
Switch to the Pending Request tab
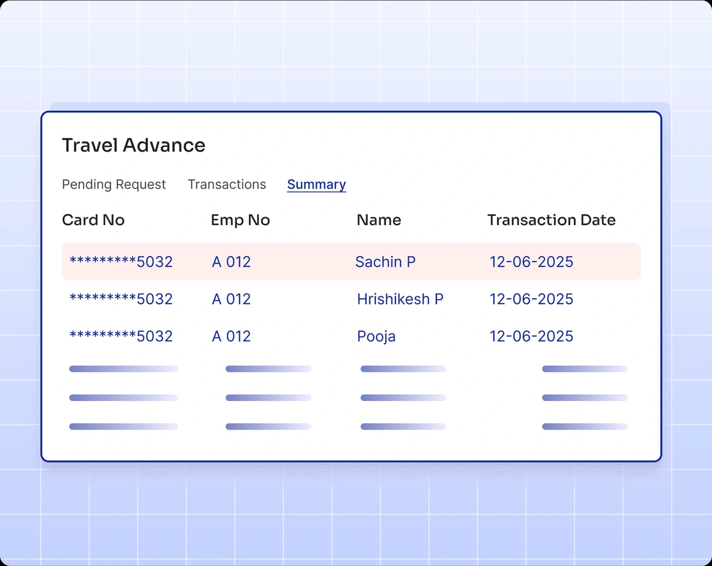[113, 184]
